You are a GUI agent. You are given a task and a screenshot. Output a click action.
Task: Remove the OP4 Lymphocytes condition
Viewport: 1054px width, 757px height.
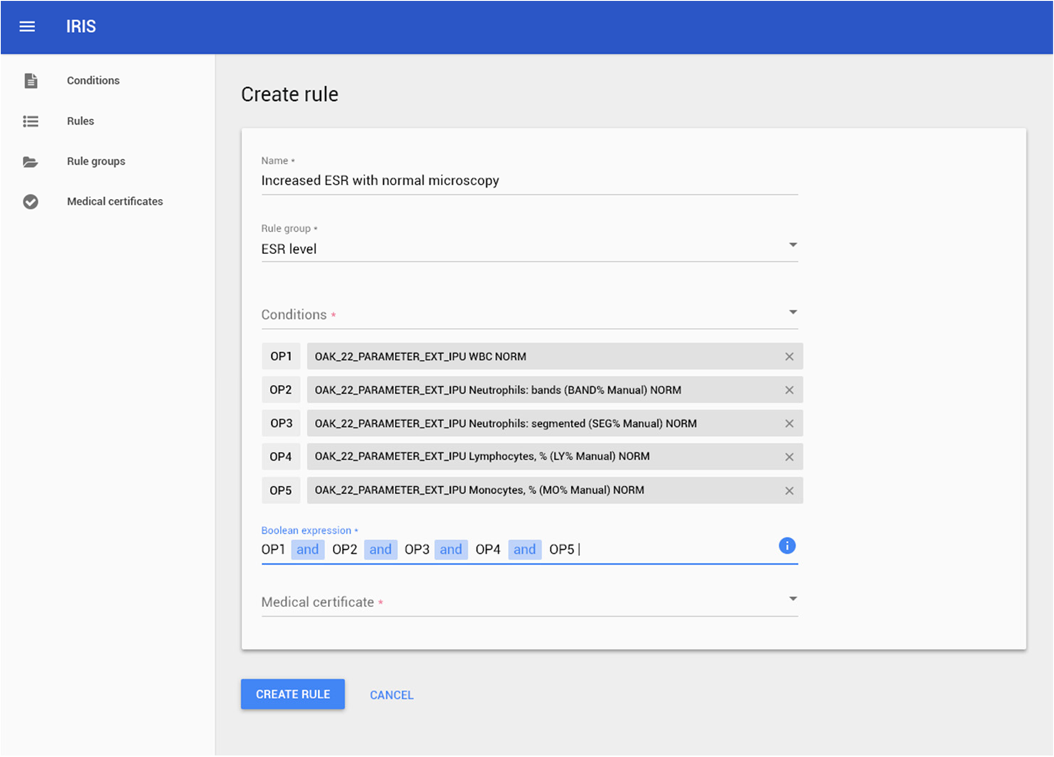(x=789, y=457)
